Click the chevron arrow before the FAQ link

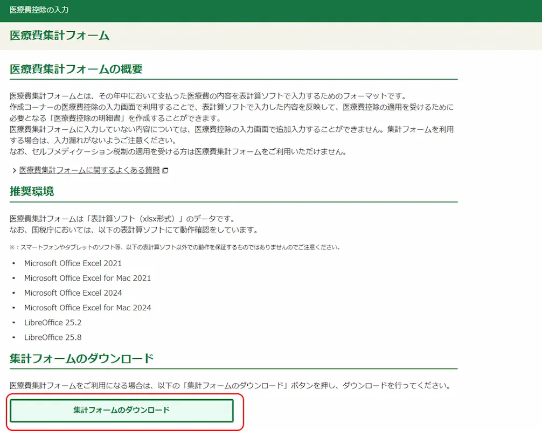tap(14, 171)
